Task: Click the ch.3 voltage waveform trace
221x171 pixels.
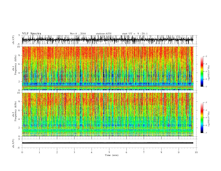Action: 107,143
